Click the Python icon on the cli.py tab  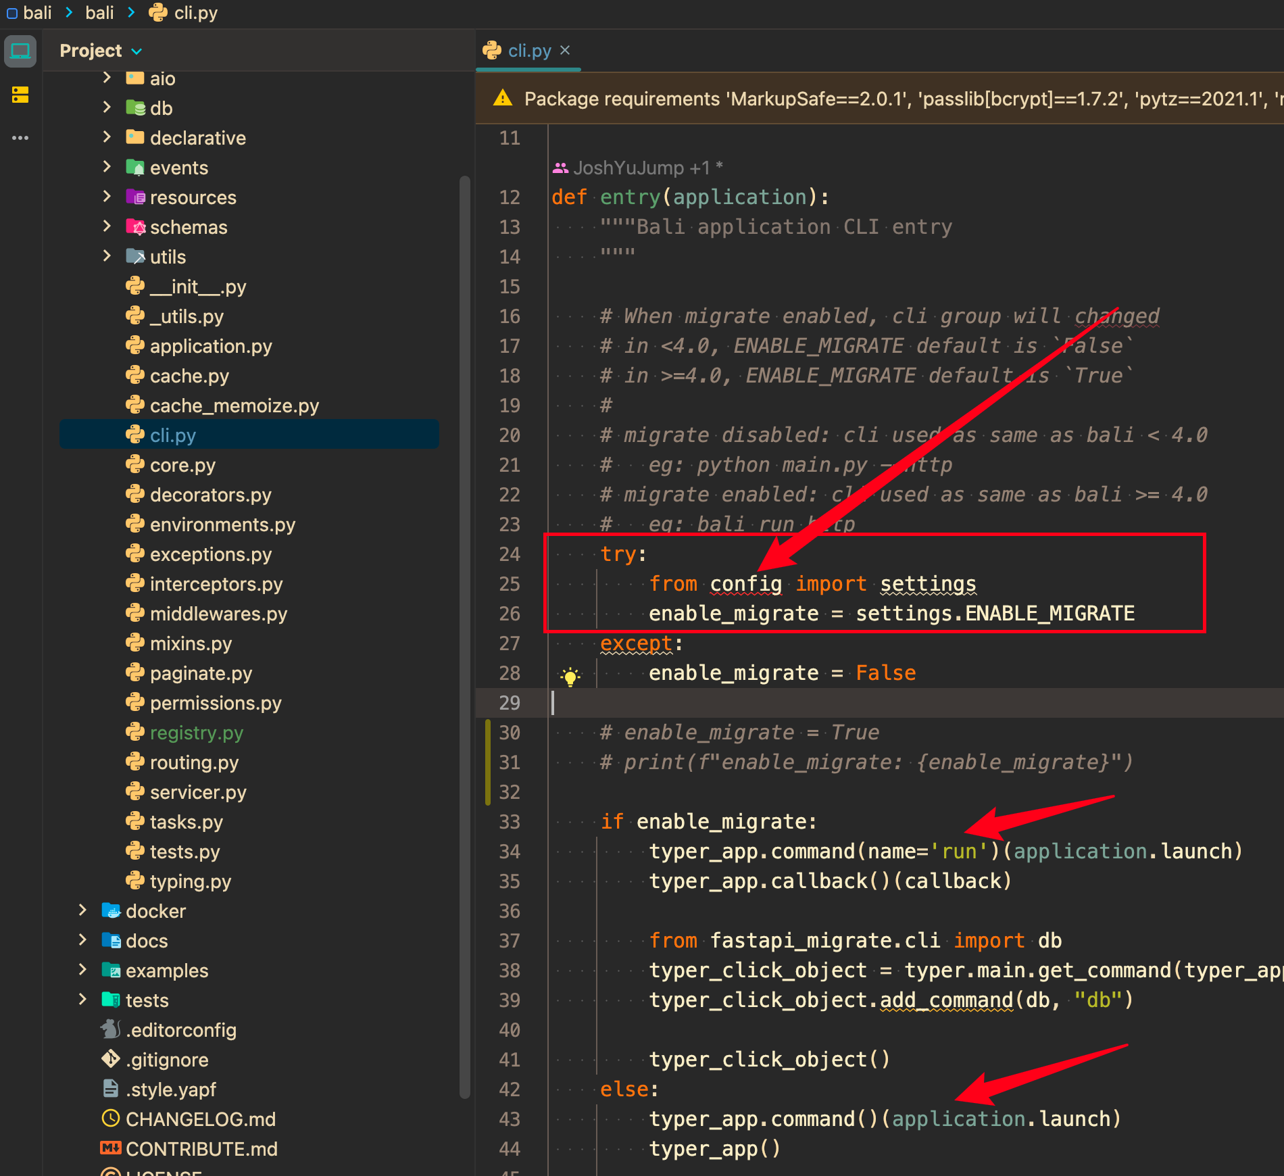pos(493,50)
